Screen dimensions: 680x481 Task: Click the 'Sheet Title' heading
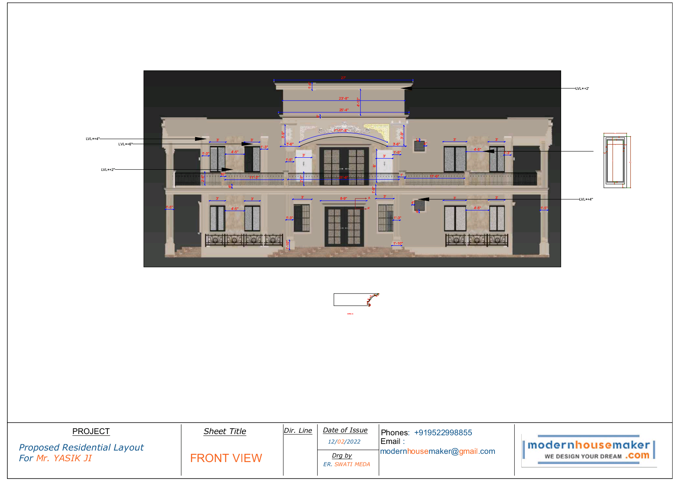(225, 431)
